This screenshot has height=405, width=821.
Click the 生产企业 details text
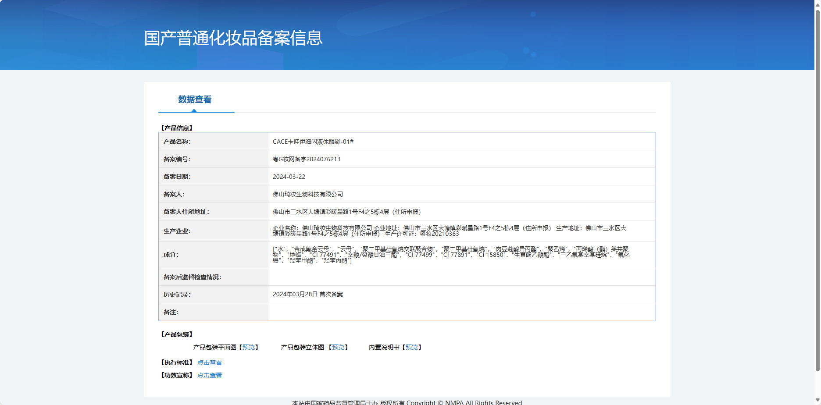coord(450,231)
